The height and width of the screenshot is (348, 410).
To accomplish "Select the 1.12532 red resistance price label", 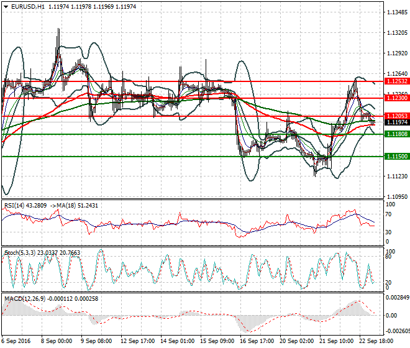I will [397, 81].
